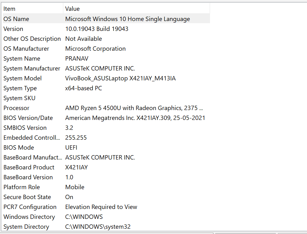Highlight the BIOS Mode row

[19, 147]
